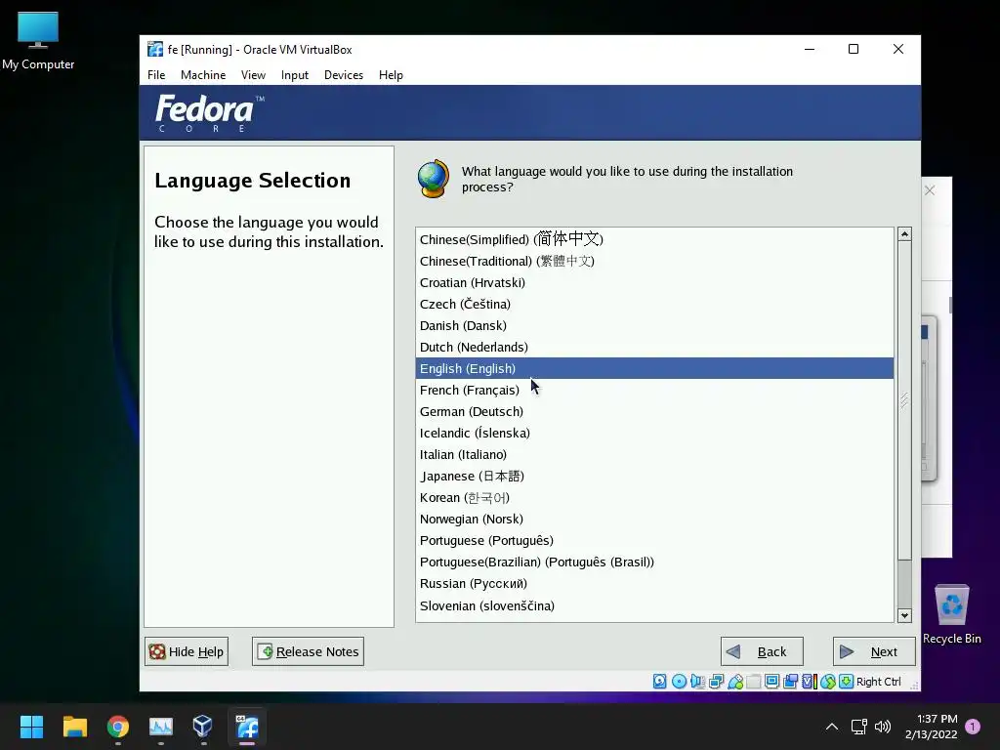Click the USB devices status icon
Image resolution: width=1000 pixels, height=750 pixels.
tap(734, 682)
